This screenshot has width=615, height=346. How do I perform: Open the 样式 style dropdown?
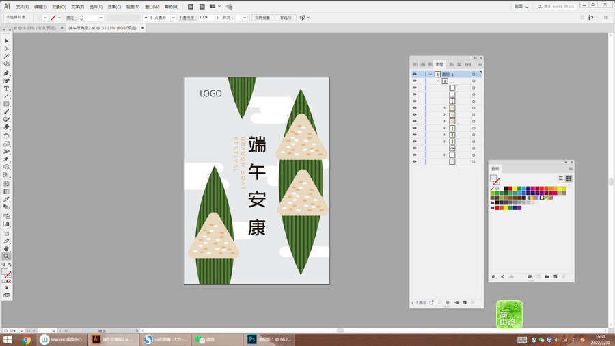245,18
